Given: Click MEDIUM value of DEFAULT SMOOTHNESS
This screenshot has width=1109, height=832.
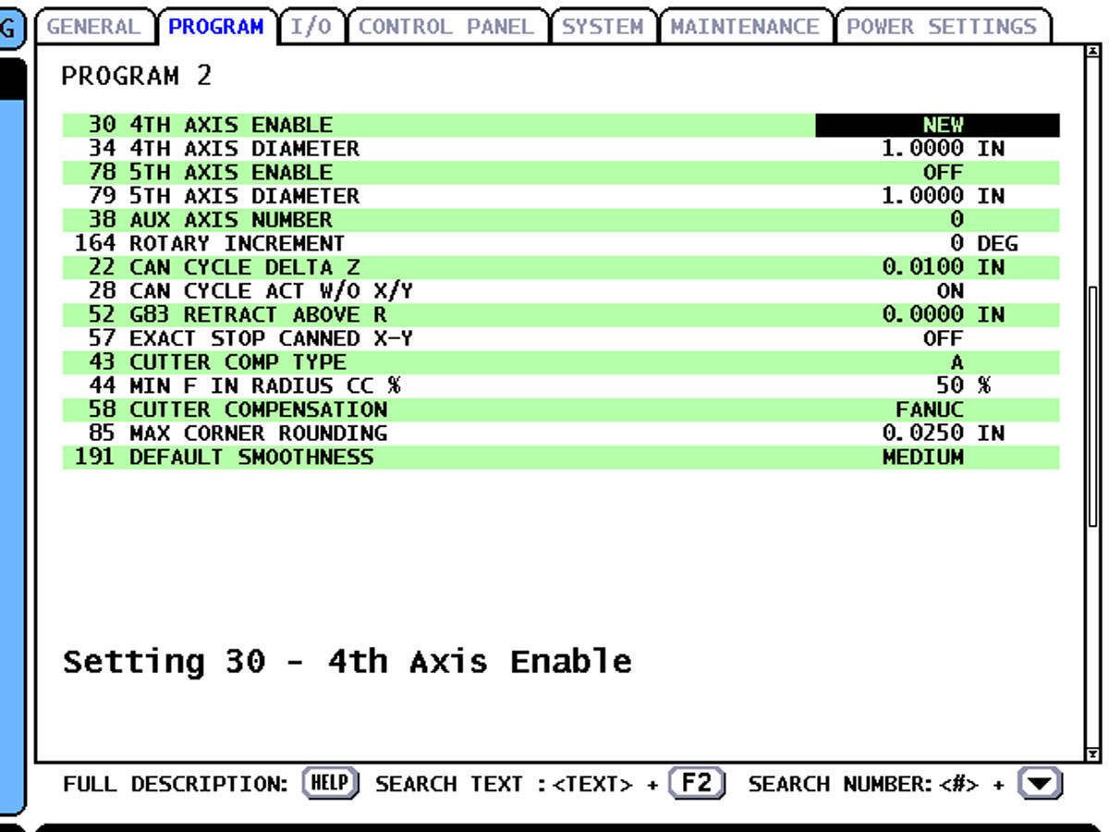Looking at the screenshot, I should point(923,458).
